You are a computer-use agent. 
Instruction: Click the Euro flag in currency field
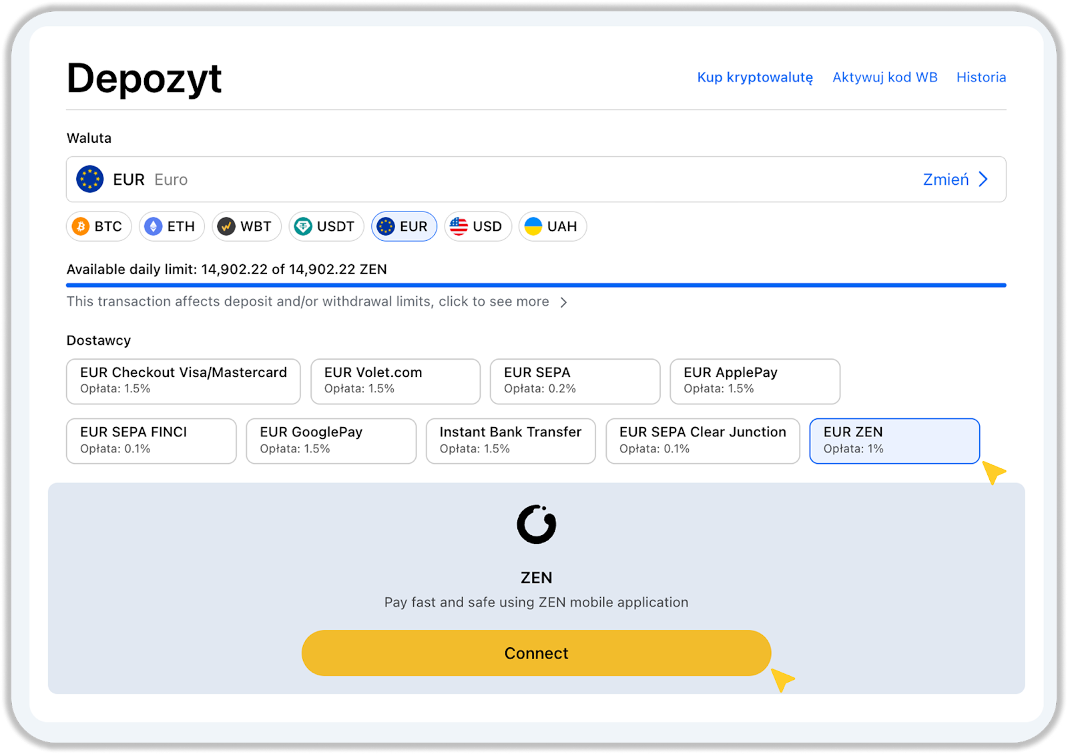tap(90, 179)
